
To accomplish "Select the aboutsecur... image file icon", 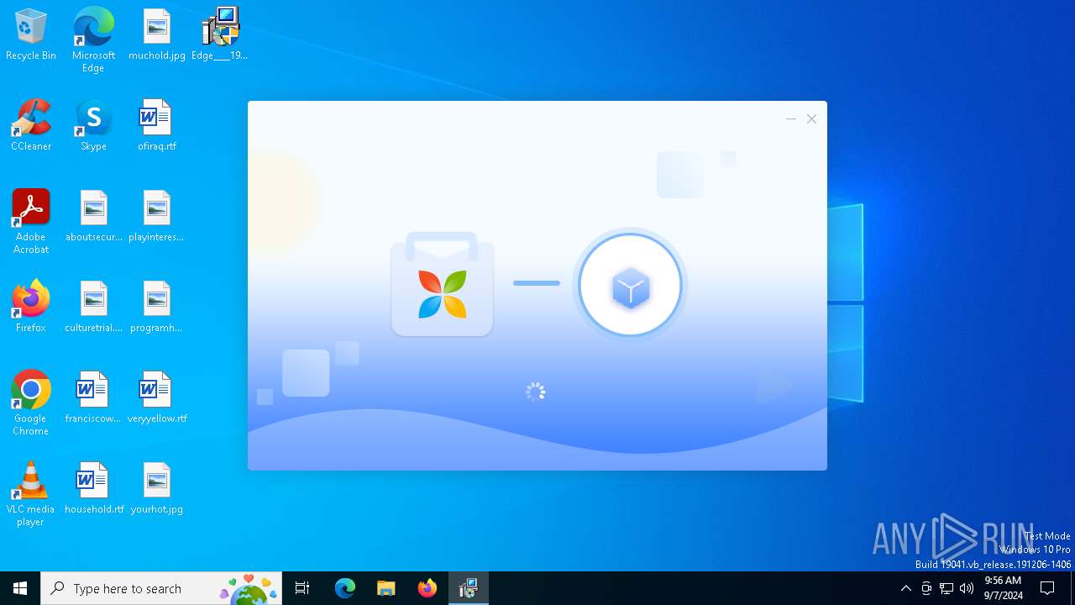I will pos(94,216).
